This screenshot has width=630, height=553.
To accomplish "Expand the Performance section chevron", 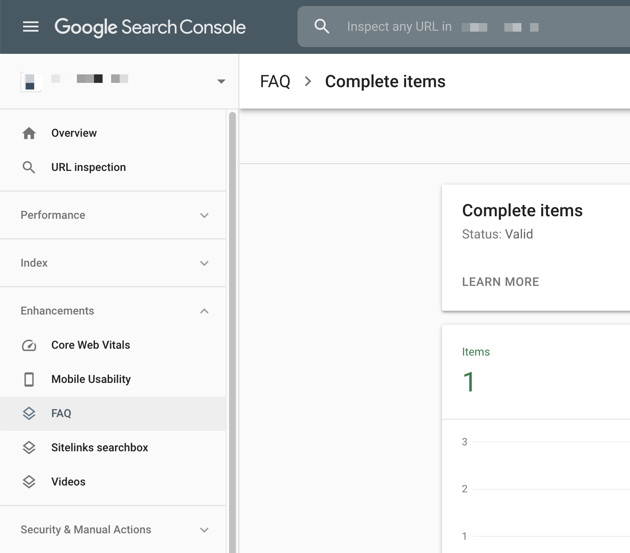I will pos(204,215).
